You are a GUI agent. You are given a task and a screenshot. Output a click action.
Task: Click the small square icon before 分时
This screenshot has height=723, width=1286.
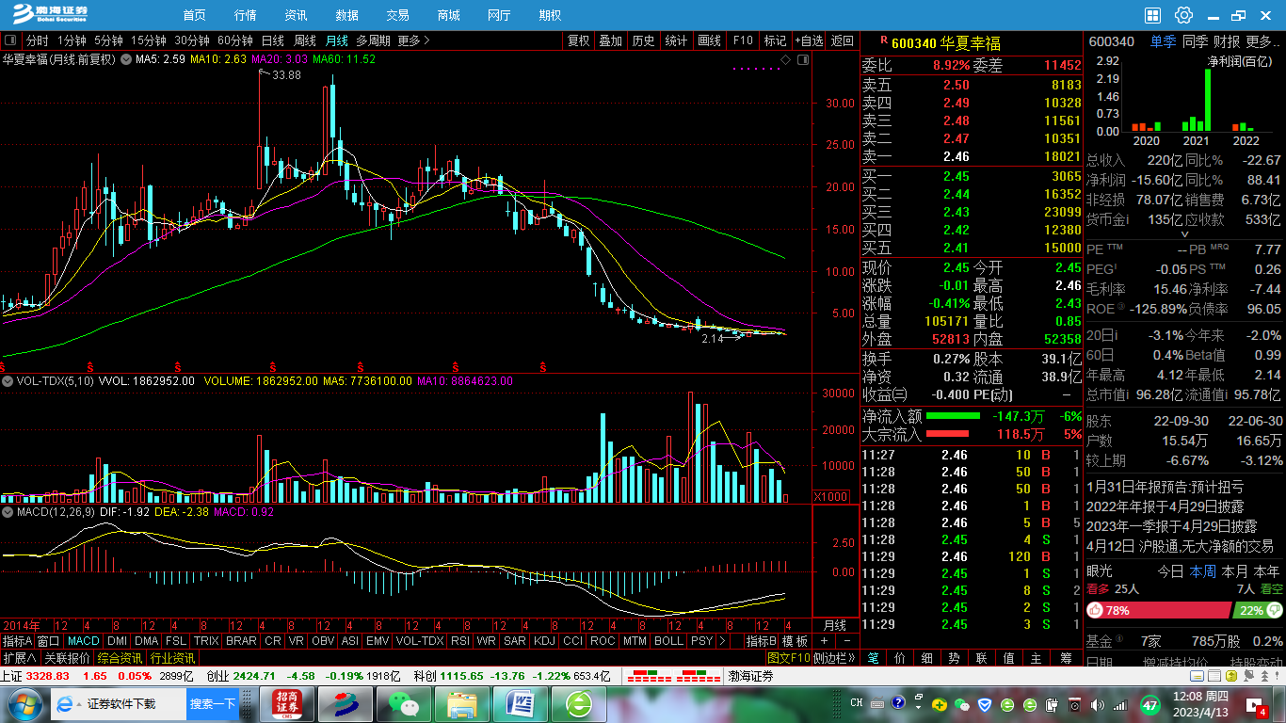pyautogui.click(x=10, y=40)
